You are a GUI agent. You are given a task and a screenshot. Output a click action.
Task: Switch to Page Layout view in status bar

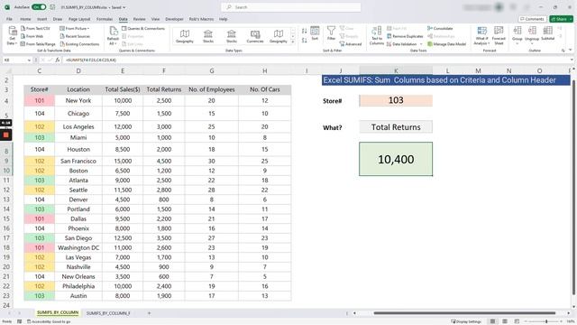[x=505, y=321]
